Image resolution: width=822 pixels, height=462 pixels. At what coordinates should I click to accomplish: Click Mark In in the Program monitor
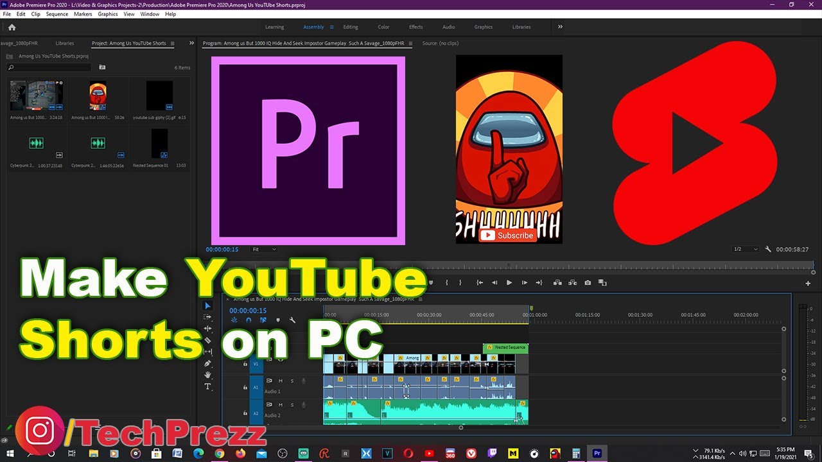click(x=447, y=282)
